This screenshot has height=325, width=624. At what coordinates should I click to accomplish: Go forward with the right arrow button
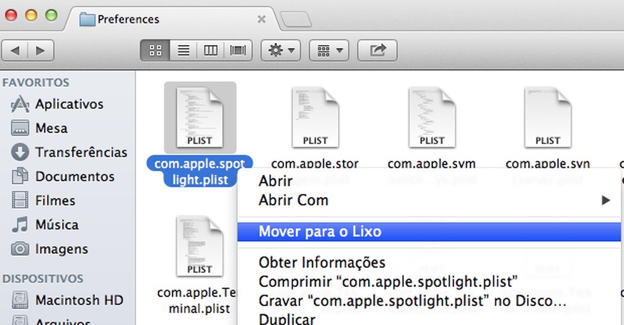click(41, 51)
